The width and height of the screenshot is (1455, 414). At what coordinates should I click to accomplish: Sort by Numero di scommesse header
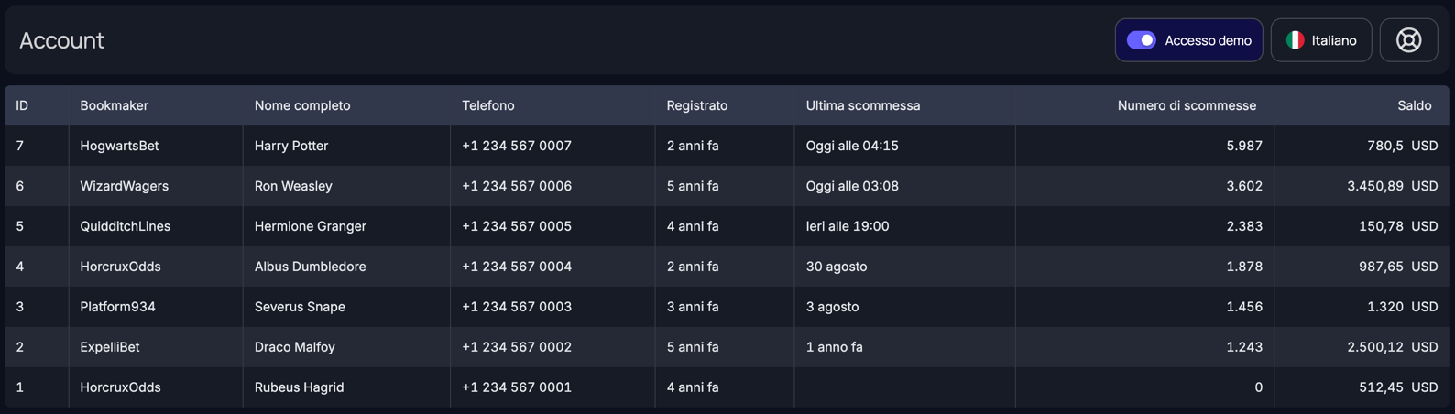(x=1186, y=105)
